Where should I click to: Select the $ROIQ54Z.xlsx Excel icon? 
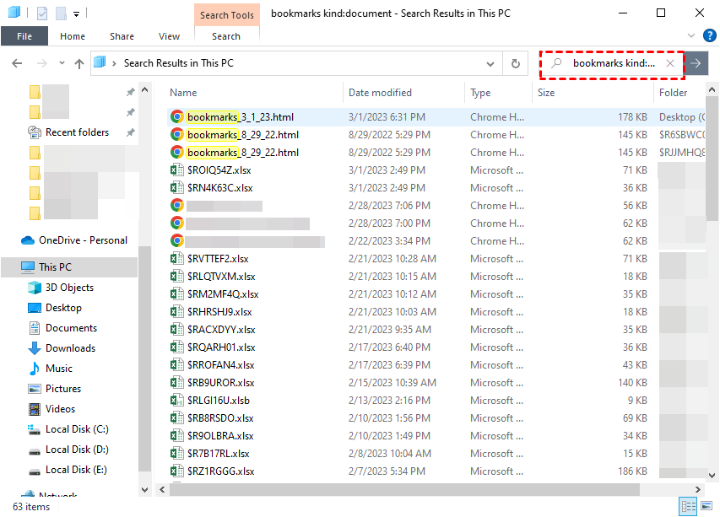click(x=176, y=170)
